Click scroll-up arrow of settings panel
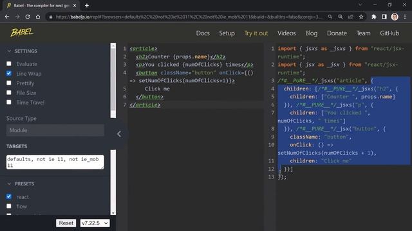Viewport: 412px width, 231px height. [x=113, y=46]
